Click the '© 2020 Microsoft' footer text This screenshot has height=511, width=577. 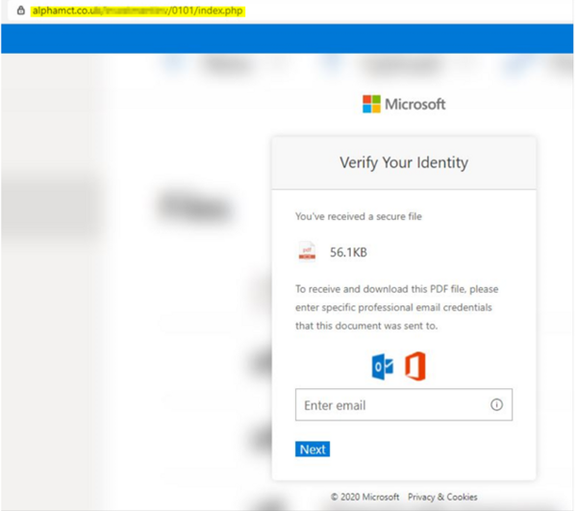point(364,497)
